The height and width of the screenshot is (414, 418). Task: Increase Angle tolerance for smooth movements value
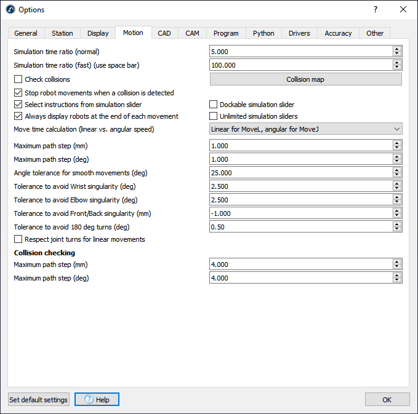[397, 170]
